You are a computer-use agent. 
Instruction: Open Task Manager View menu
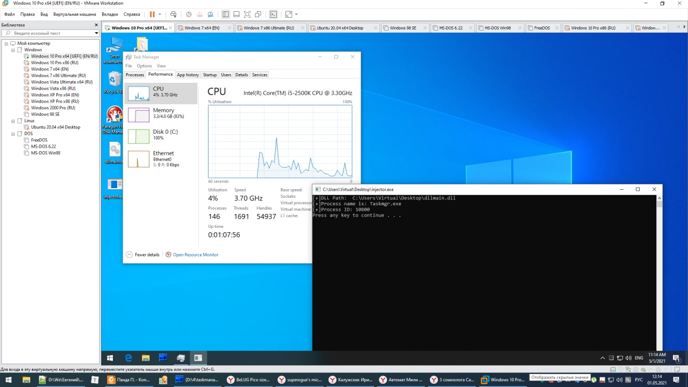click(x=161, y=66)
